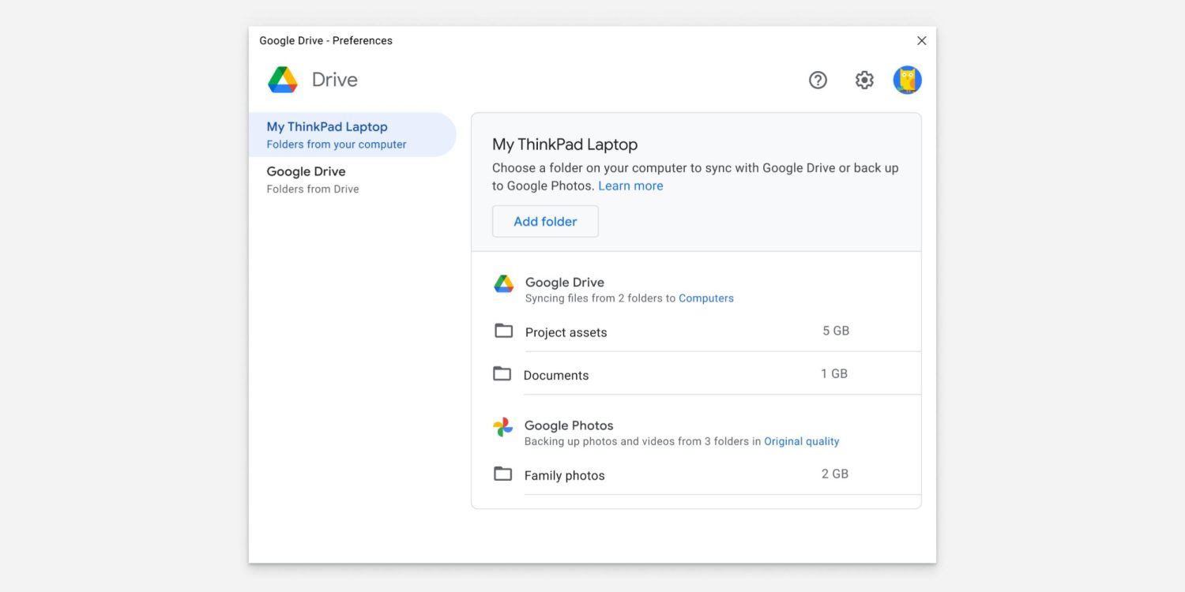
Task: Click the Computers link
Action: coord(706,298)
